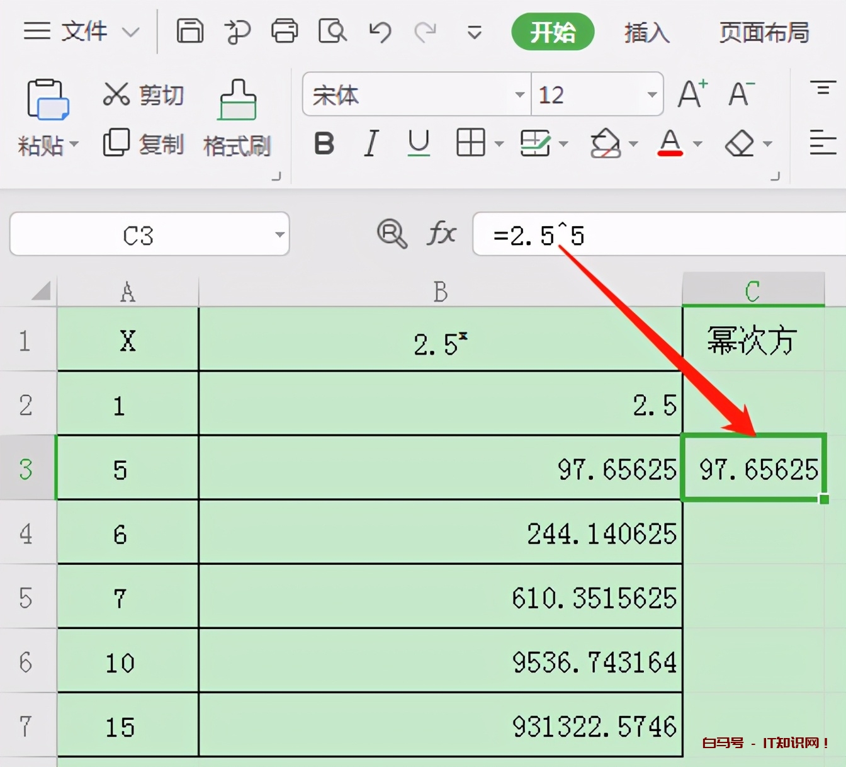Click the 剪切 cut button
846x767 pixels.
pos(144,94)
